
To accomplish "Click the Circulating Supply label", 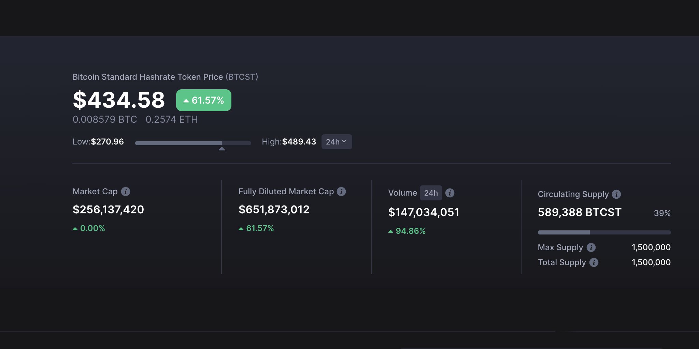I will pos(573,194).
